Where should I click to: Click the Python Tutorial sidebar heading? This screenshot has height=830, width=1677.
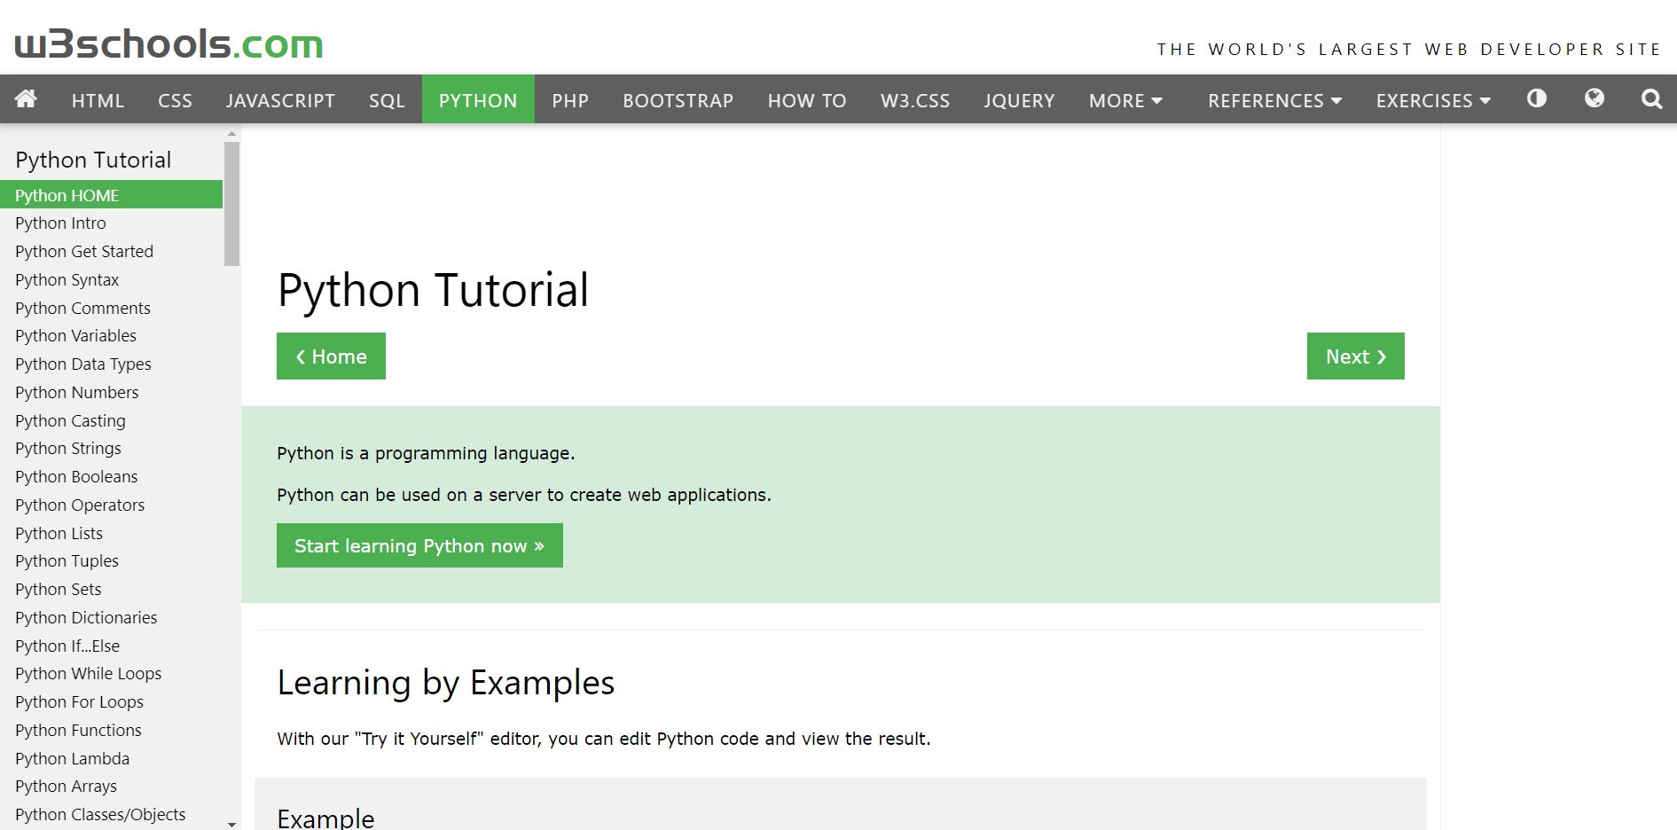93,160
